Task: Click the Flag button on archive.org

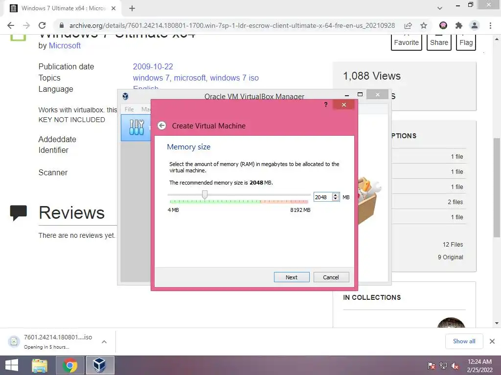Action: (466, 42)
